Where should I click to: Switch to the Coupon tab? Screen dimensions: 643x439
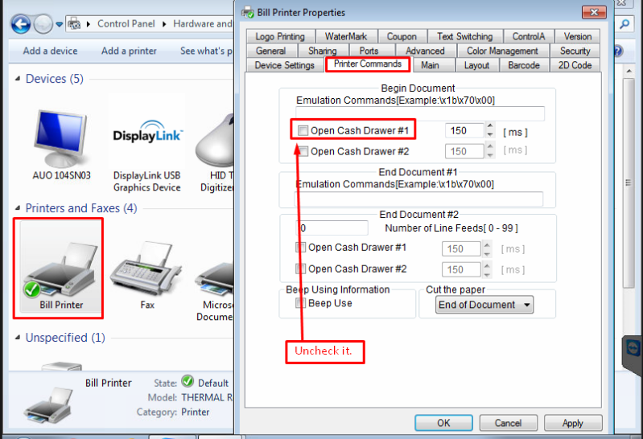coord(402,36)
